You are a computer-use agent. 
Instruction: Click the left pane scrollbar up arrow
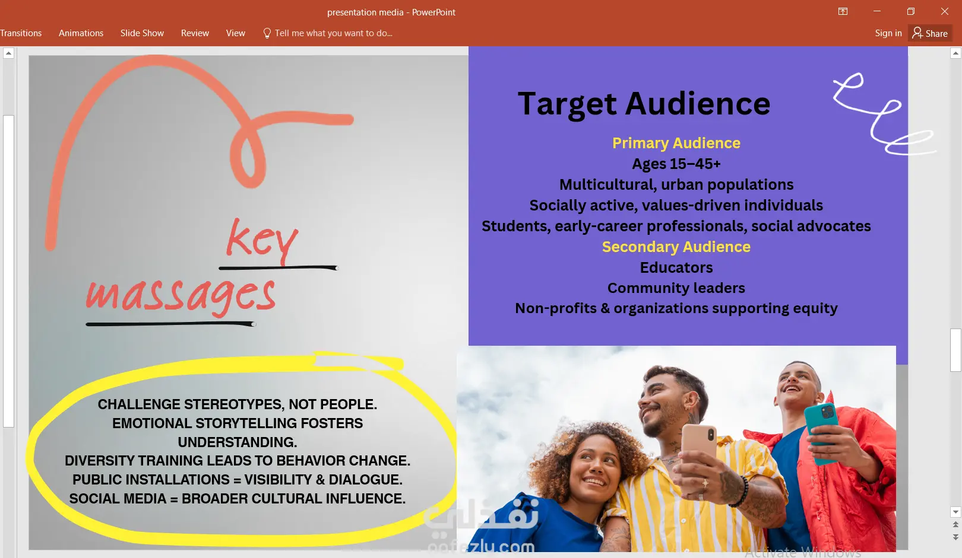(8, 53)
